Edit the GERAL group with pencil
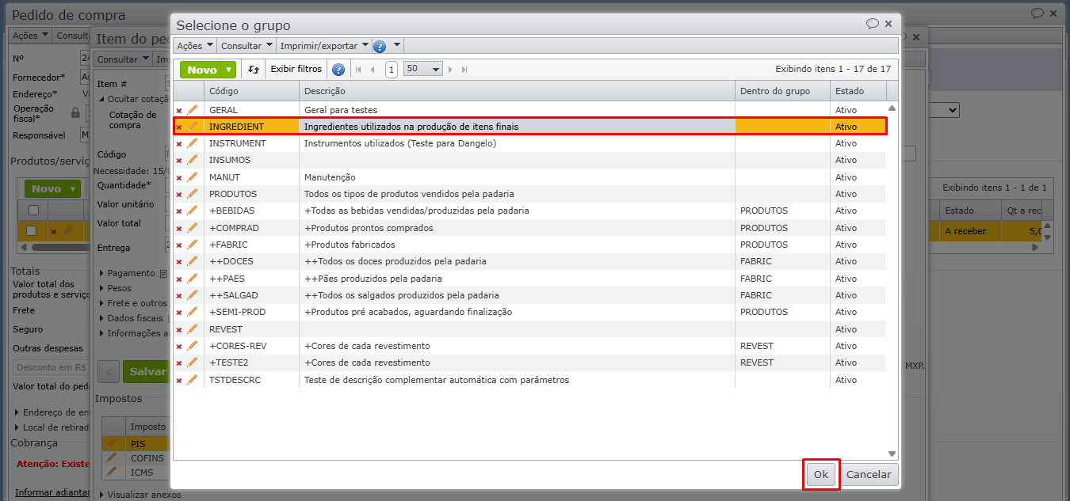Viewport: 1070px width, 501px height. 192,109
